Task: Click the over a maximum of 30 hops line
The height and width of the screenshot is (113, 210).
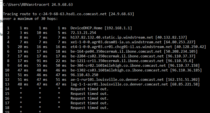Action: pyautogui.click(x=30, y=19)
